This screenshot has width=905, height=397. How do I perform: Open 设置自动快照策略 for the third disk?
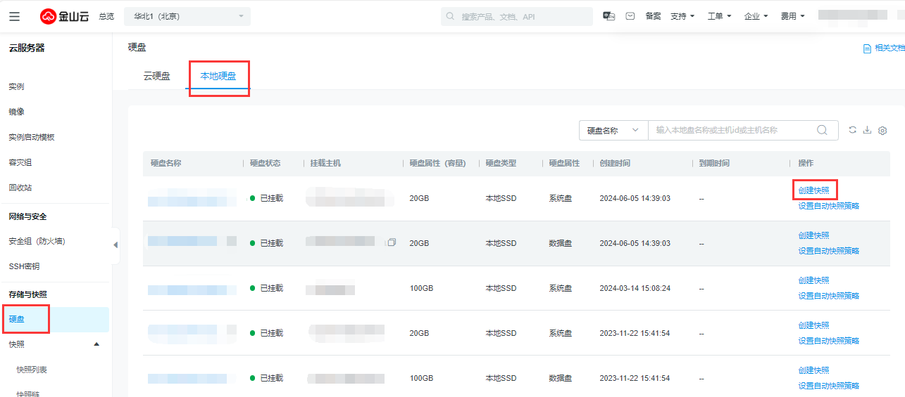click(x=828, y=296)
